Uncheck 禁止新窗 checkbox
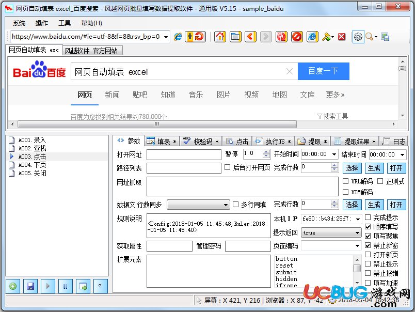The height and width of the screenshot is (312, 415). [368, 245]
